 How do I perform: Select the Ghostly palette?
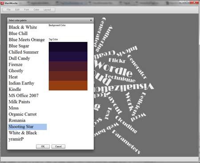[28, 71]
